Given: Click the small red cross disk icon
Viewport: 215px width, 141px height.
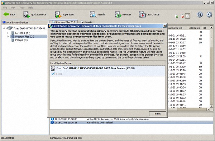Looking at the screenshot, I should [x=182, y=17].
